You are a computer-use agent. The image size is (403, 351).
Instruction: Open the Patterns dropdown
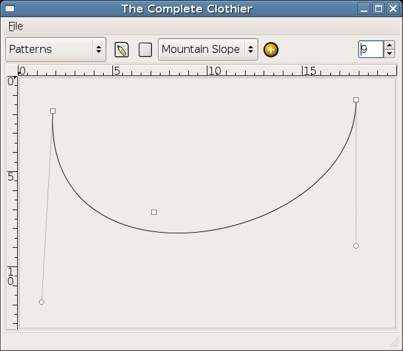tap(55, 50)
